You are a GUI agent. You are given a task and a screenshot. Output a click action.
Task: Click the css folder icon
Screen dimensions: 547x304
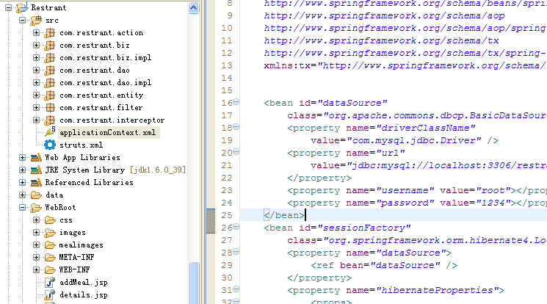(x=50, y=220)
